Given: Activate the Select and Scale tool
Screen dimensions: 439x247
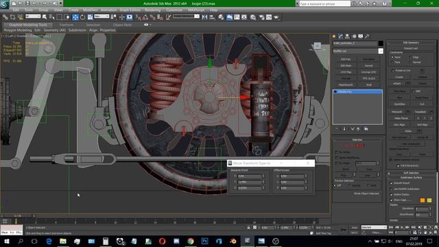Looking at the screenshot, I should point(90,17).
